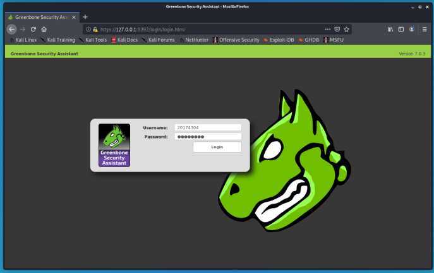Screen dimensions: 434x273
Task: Open the Kali Docs bookmark
Action: 124,40
